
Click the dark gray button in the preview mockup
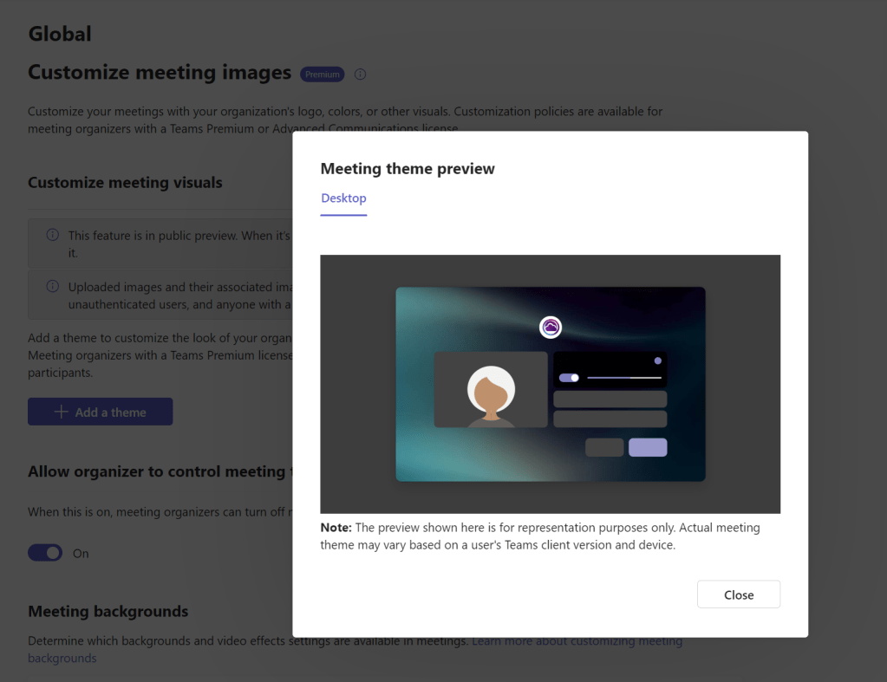pos(604,447)
